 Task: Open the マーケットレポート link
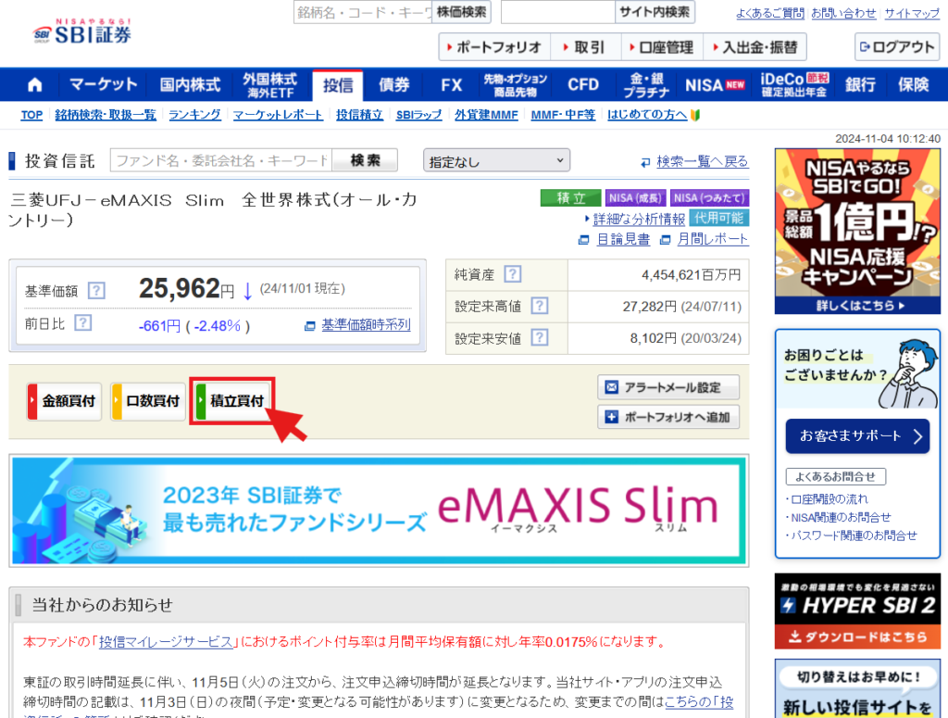pyautogui.click(x=278, y=114)
